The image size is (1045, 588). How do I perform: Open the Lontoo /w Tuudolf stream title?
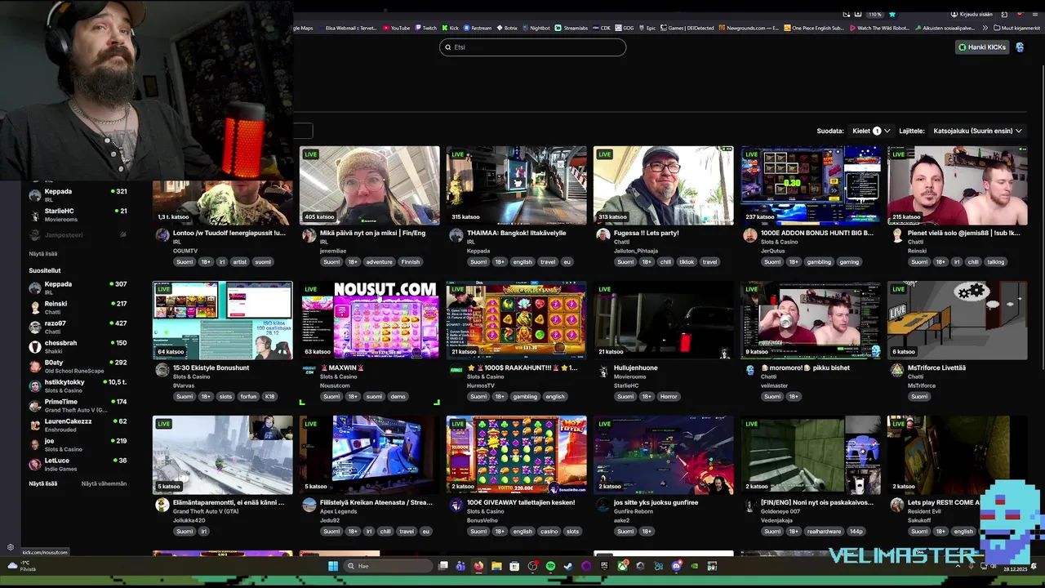pyautogui.click(x=229, y=233)
